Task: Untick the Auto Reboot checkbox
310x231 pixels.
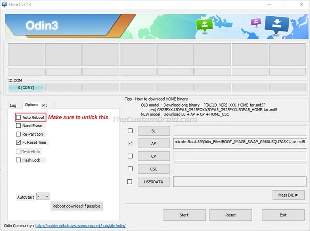Action: point(18,118)
